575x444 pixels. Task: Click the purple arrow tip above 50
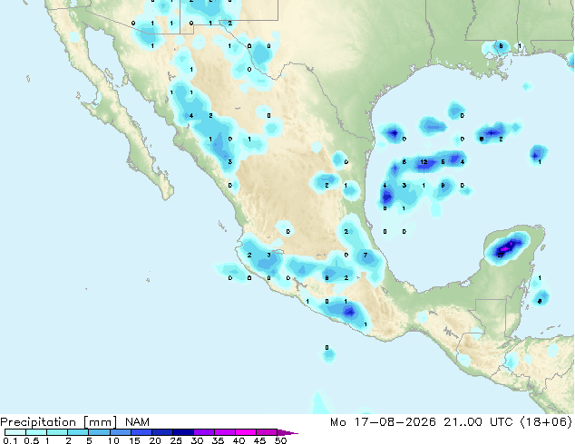tap(287, 432)
